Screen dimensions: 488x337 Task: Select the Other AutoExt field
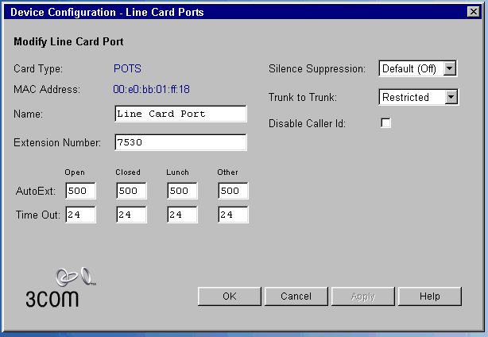[232, 191]
